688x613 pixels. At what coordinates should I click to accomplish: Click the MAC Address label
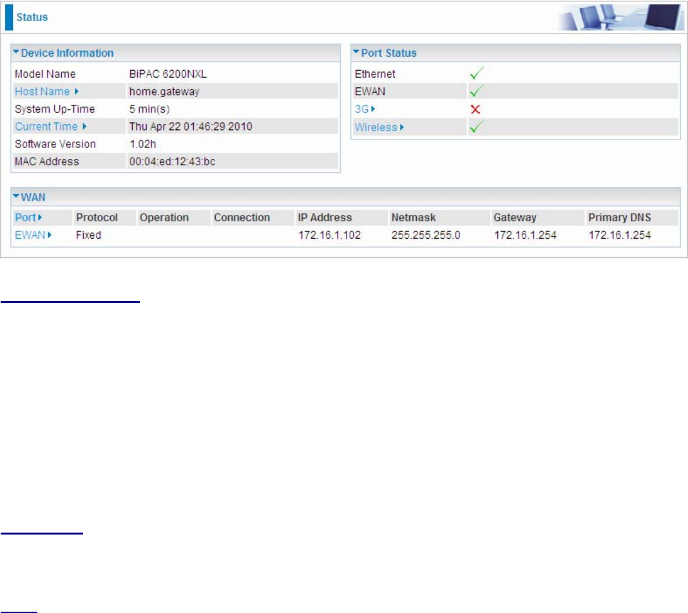click(47, 161)
